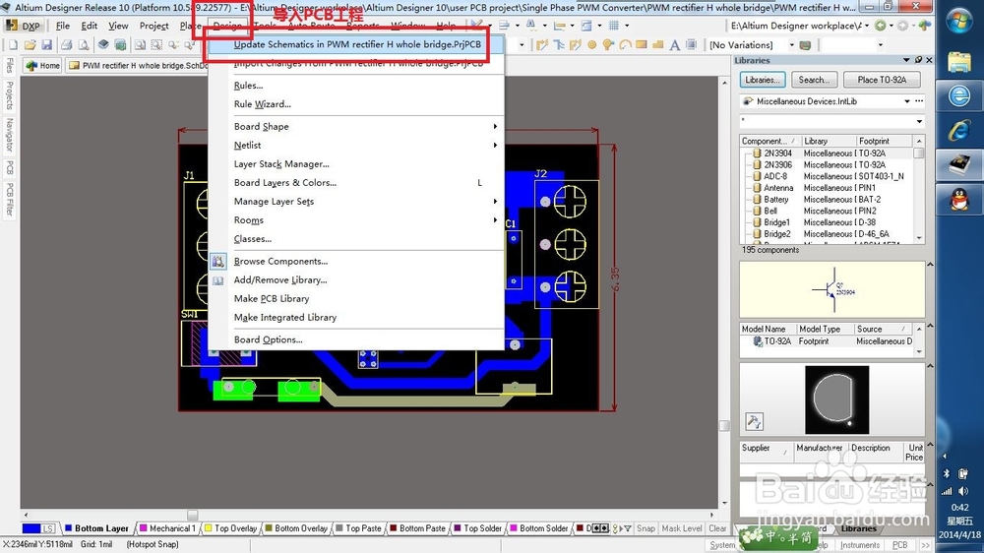Expand the Rooms submenu
Image resolution: width=984 pixels, height=553 pixels.
coord(357,220)
